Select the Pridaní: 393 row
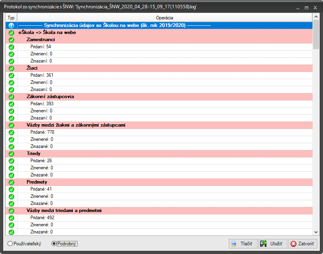Viewport: 323px width, 254px height. [159, 104]
